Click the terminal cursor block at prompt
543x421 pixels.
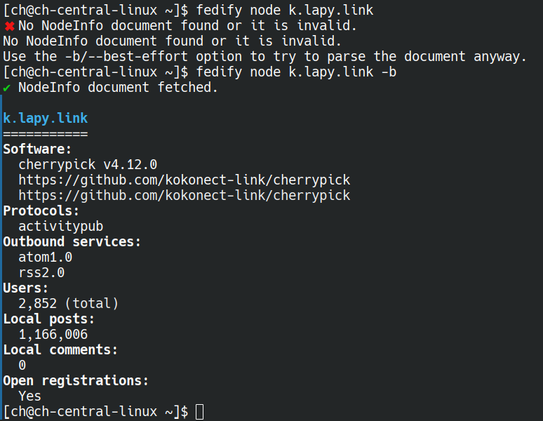tap(200, 412)
